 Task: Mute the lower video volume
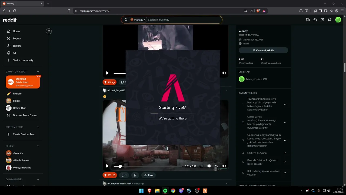point(224,166)
